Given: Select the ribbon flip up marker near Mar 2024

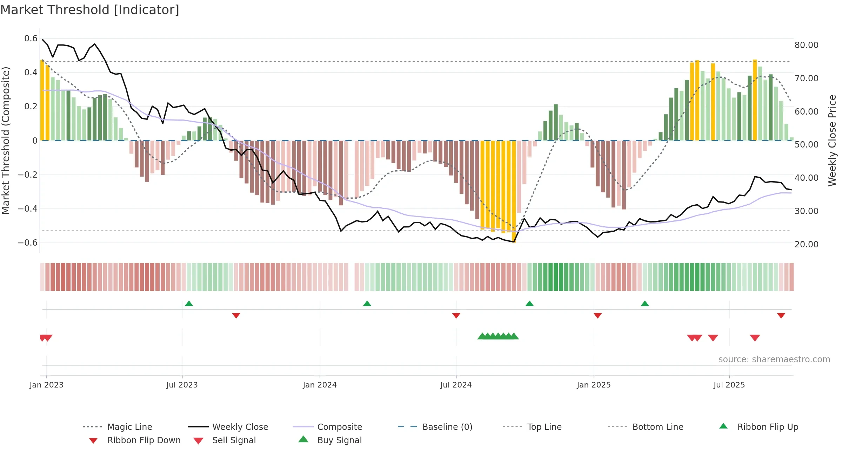Looking at the screenshot, I should tap(367, 303).
